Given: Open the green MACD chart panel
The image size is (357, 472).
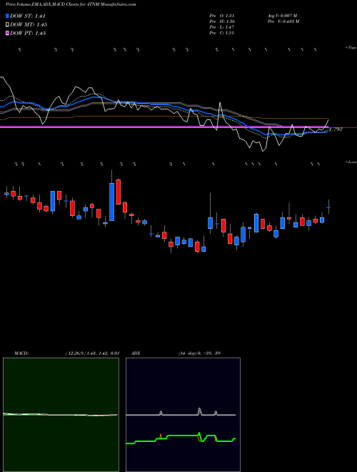Looking at the screenshot, I should [x=61, y=415].
